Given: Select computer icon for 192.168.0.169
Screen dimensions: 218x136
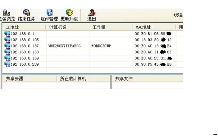Looking at the screenshot, I should coord(7,58).
